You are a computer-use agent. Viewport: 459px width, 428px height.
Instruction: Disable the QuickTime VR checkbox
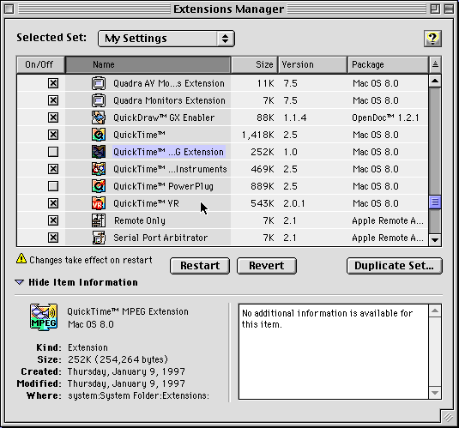[53, 203]
